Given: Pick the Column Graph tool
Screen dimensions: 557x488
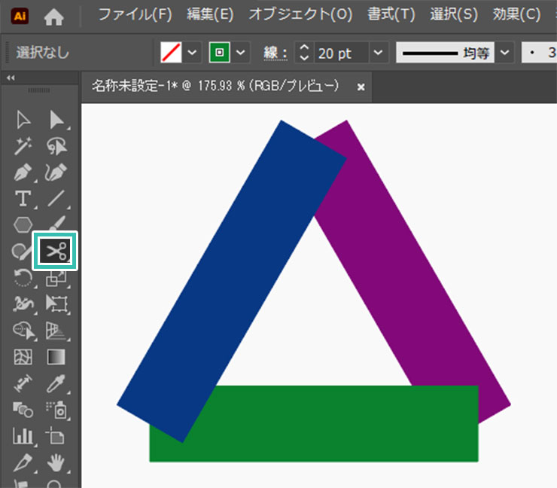Looking at the screenshot, I should [23, 435].
